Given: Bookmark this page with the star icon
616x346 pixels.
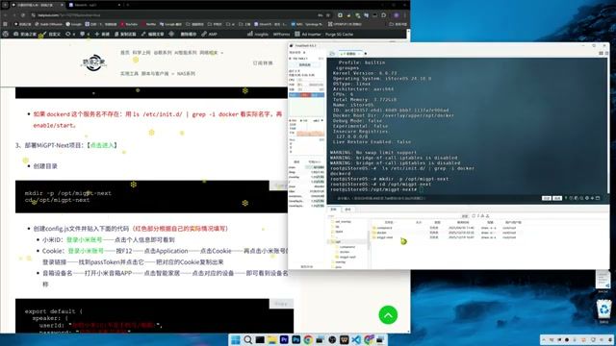Looking at the screenshot, I should (328, 15).
